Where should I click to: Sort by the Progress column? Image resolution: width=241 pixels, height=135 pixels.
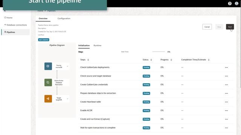tap(171, 60)
